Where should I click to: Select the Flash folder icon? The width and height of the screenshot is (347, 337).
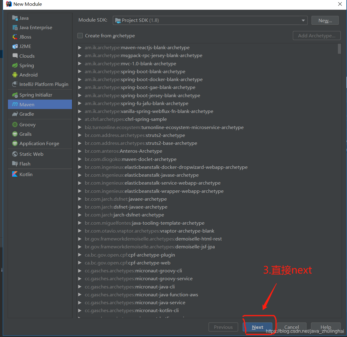pyautogui.click(x=15, y=164)
